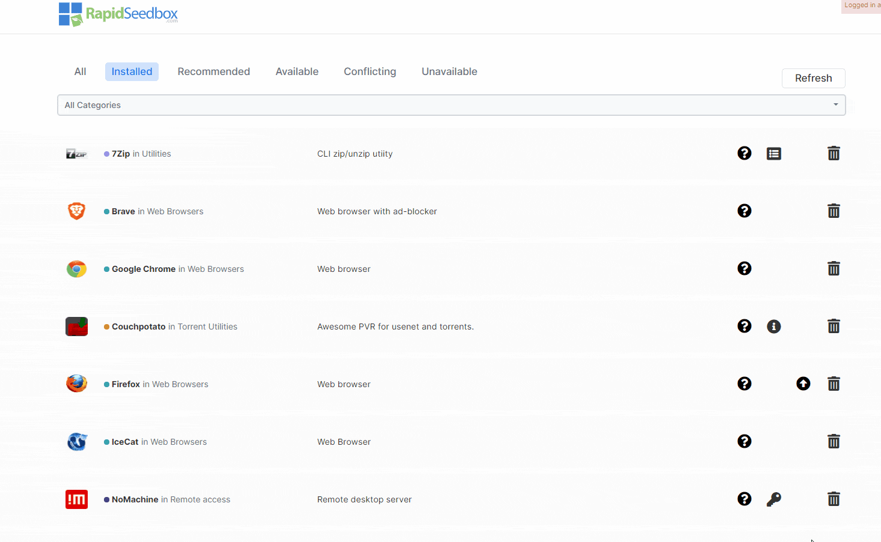Viewport: 881px width, 542px height.
Task: Open the 7Zip list details icon
Action: click(x=773, y=154)
